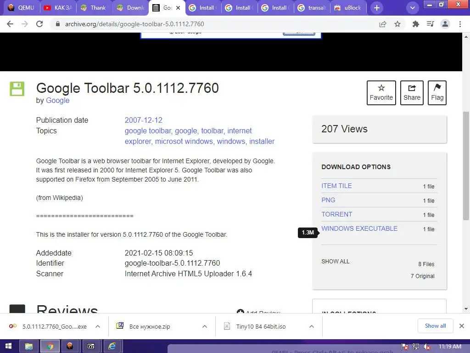This screenshot has width=470, height=353.
Task: Open the QEMU taskbar icon
Action: point(70,347)
